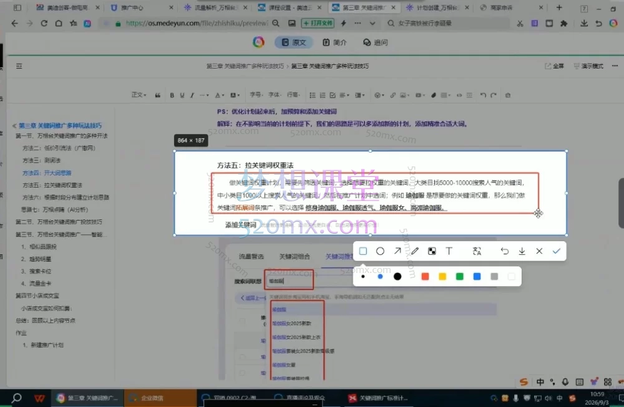Select the ellipse annotation tool
624x407 pixels.
pyautogui.click(x=380, y=251)
